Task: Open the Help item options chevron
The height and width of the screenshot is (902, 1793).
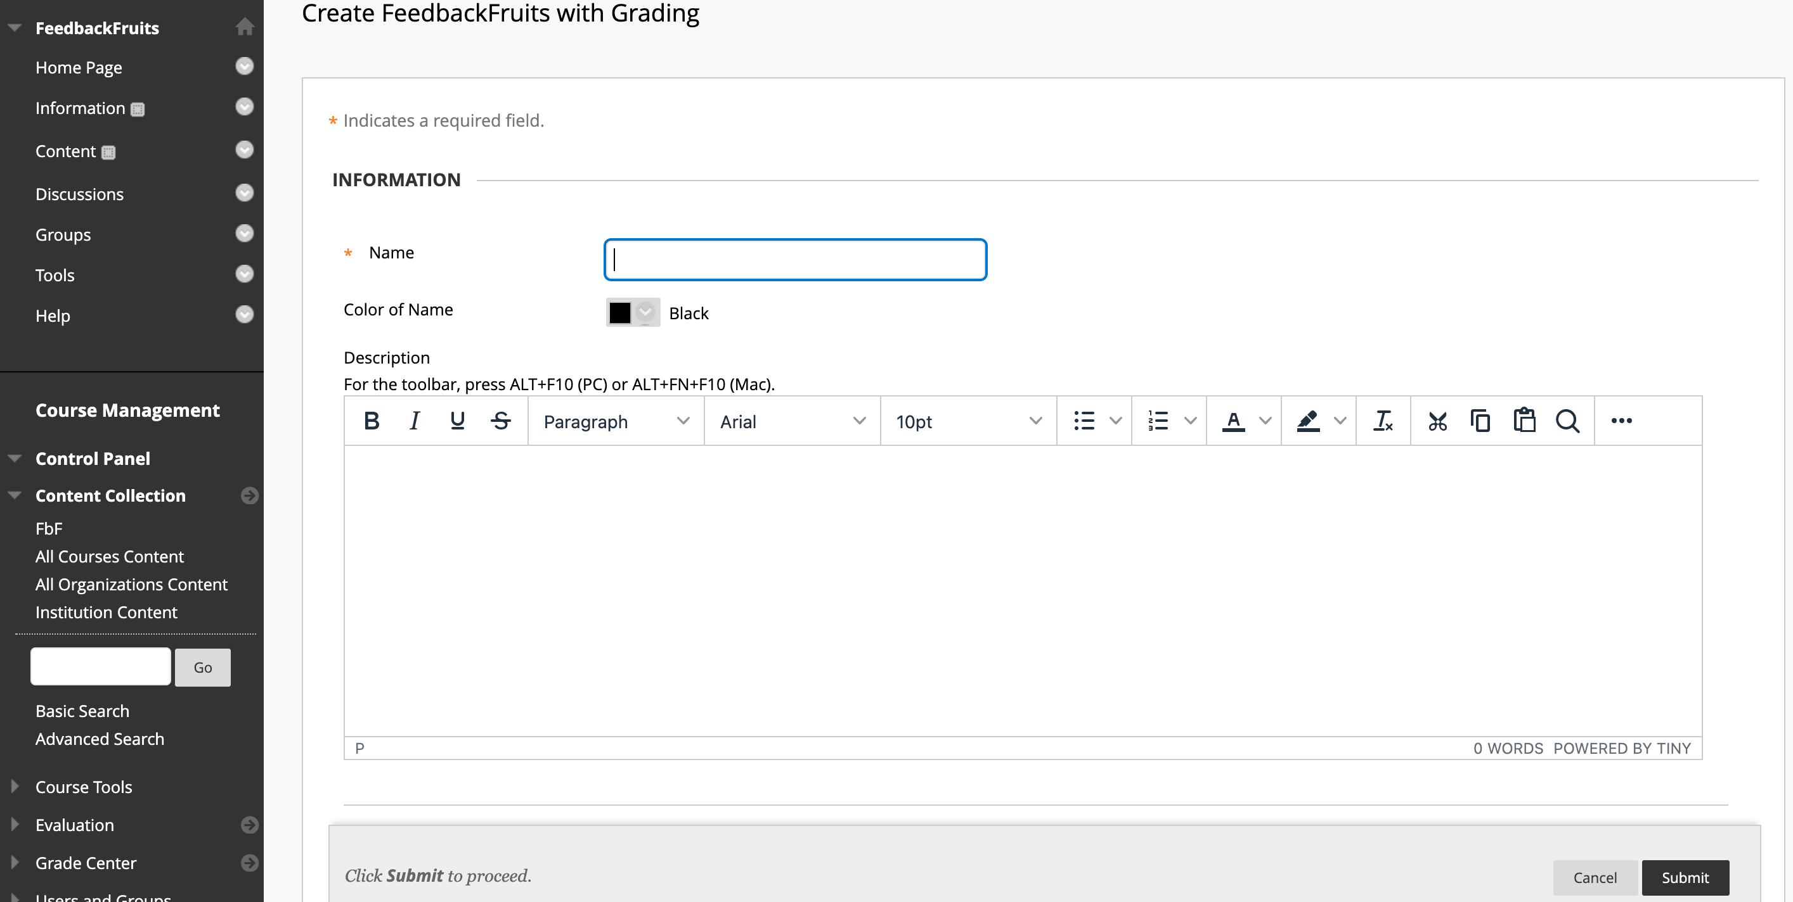Action: tap(244, 314)
